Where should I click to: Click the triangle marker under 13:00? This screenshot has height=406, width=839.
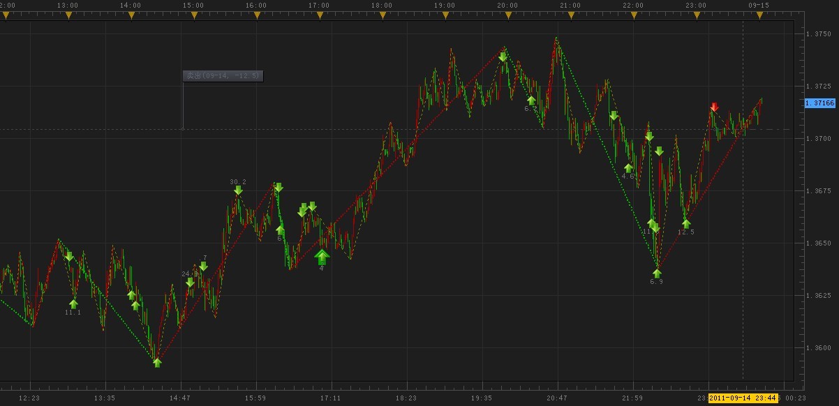(68, 15)
